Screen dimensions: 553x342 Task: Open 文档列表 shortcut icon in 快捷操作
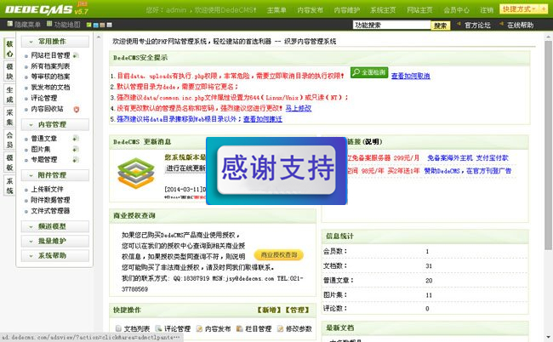(x=118, y=328)
